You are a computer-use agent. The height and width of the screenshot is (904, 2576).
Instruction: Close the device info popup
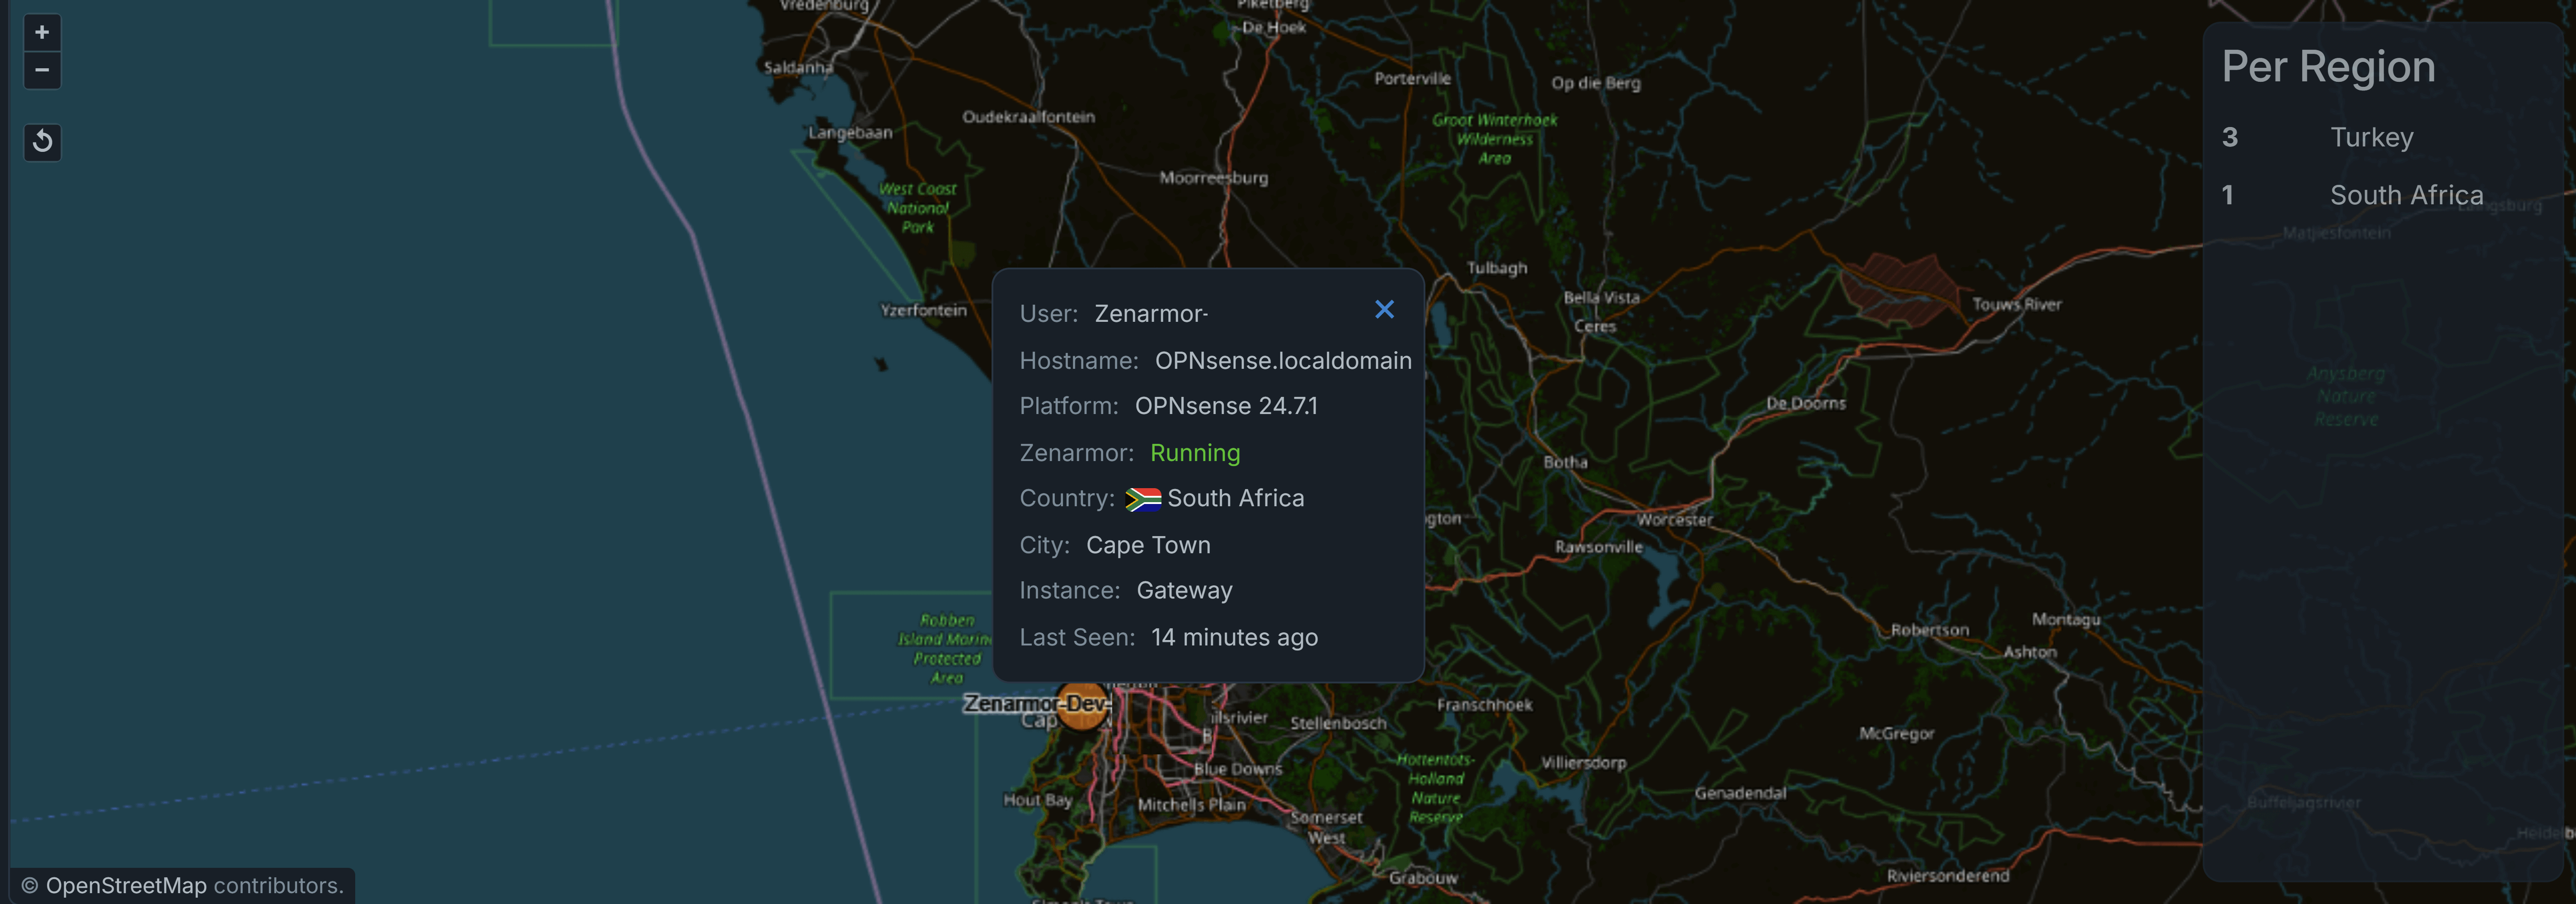(x=1384, y=310)
